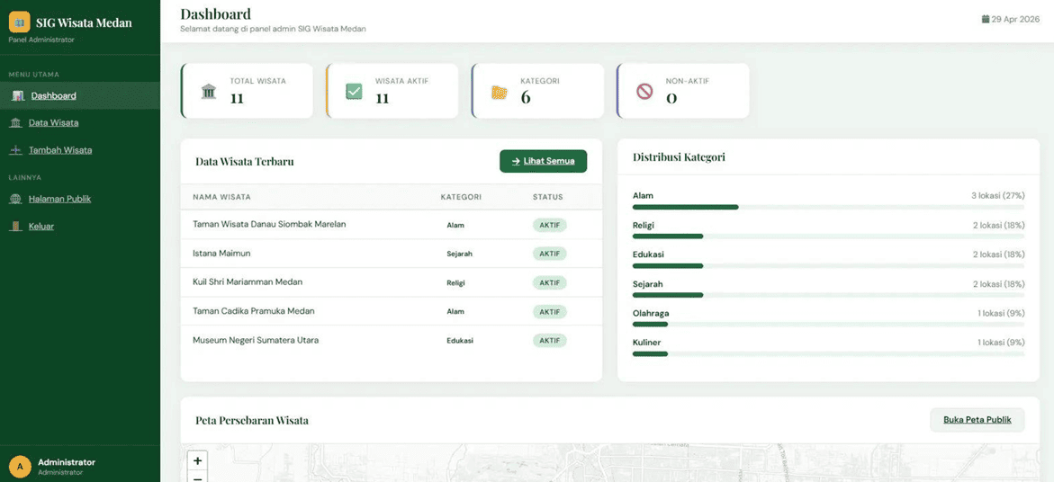Click the Administrator name in sidebar footer
This screenshot has height=482, width=1054.
(67, 462)
